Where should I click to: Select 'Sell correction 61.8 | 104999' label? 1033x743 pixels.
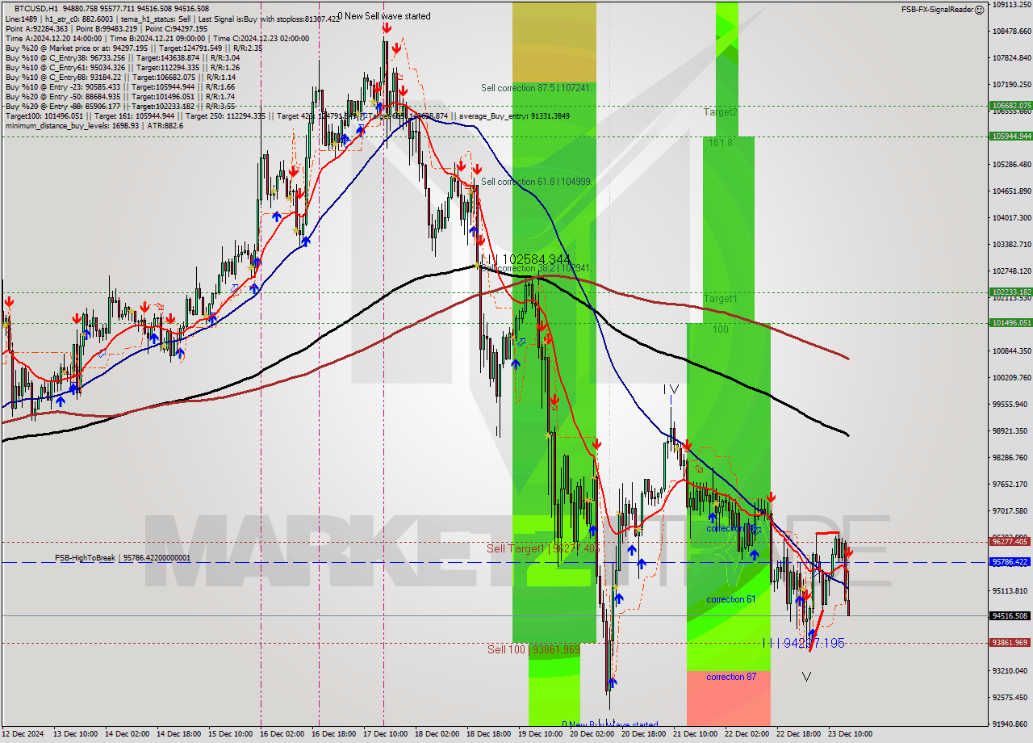(x=537, y=182)
